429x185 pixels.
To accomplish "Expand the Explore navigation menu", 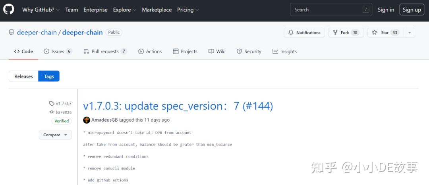I will click(x=124, y=10).
